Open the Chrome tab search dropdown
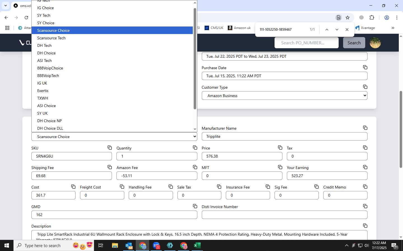Image resolution: width=403 pixels, height=251 pixels. (x=6, y=6)
